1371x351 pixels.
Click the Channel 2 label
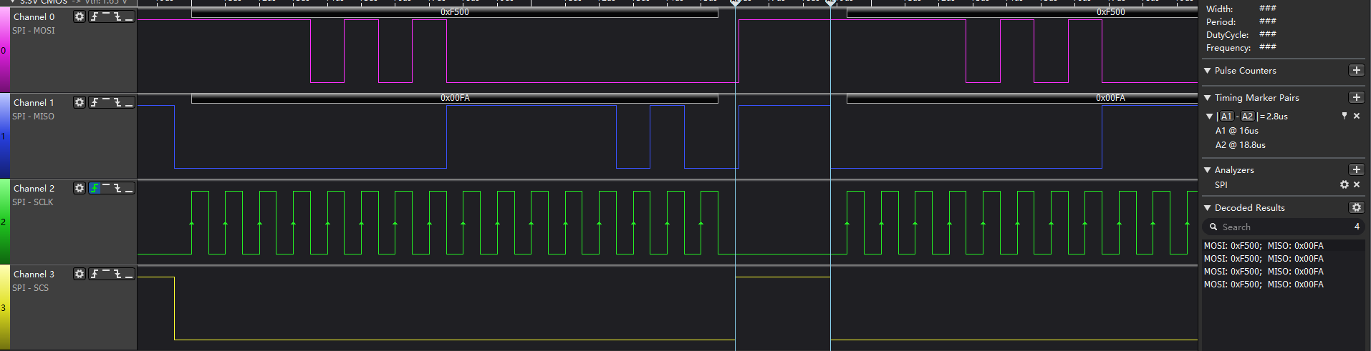click(34, 188)
